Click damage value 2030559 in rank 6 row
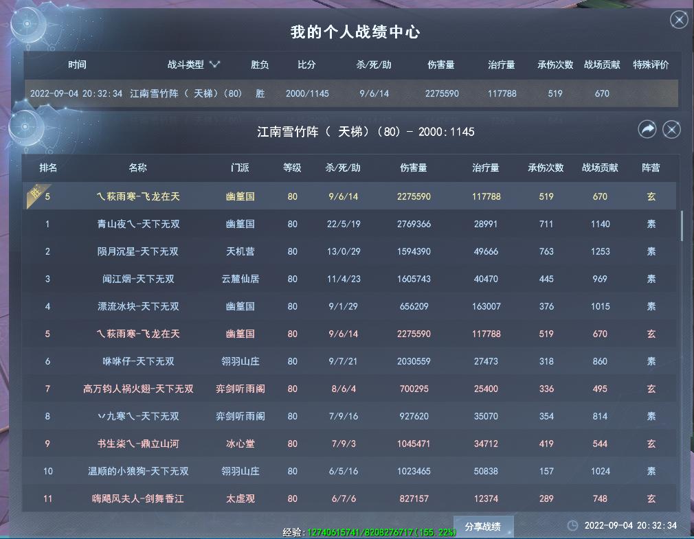Viewport: 694px width, 539px height. (x=414, y=361)
